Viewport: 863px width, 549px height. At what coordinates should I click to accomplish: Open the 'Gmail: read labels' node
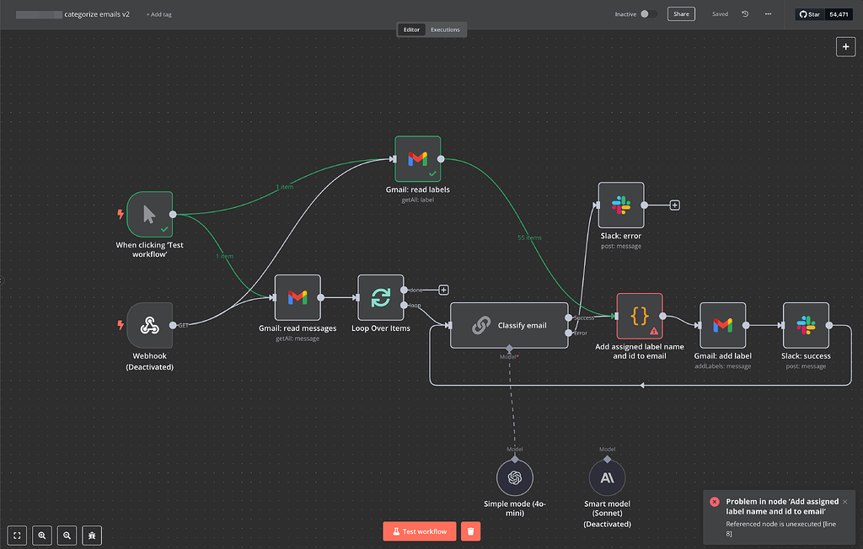(x=417, y=158)
